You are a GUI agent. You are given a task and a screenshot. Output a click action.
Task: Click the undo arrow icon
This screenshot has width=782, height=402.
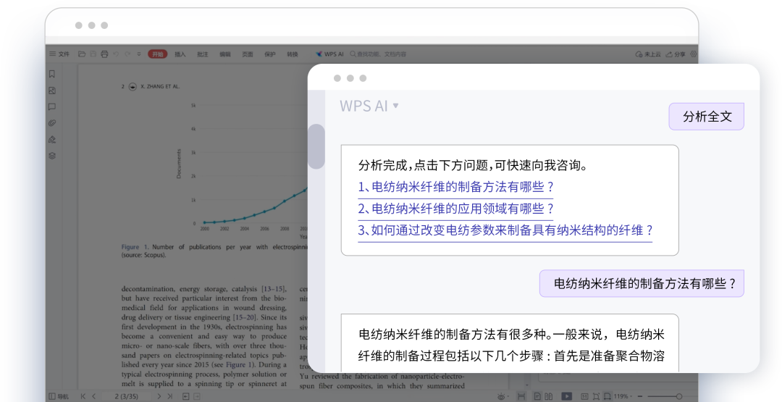116,54
